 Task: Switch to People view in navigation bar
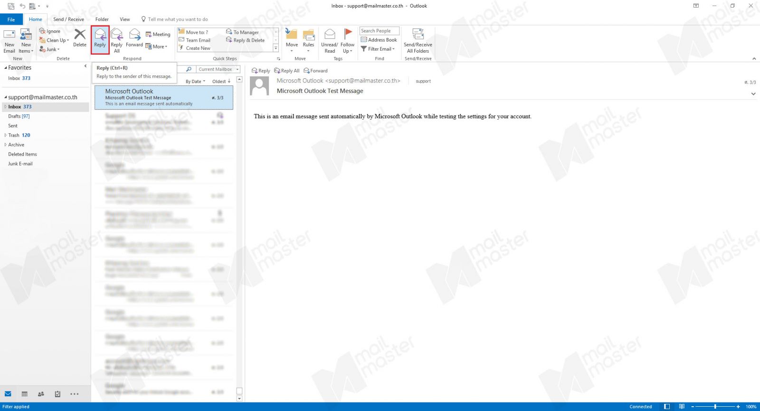click(x=41, y=394)
